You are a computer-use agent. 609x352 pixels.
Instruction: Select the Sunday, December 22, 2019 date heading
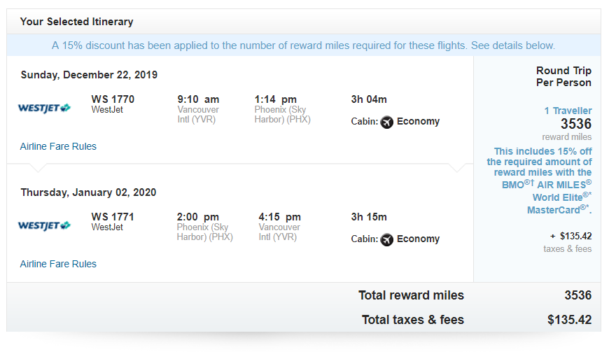click(x=89, y=75)
